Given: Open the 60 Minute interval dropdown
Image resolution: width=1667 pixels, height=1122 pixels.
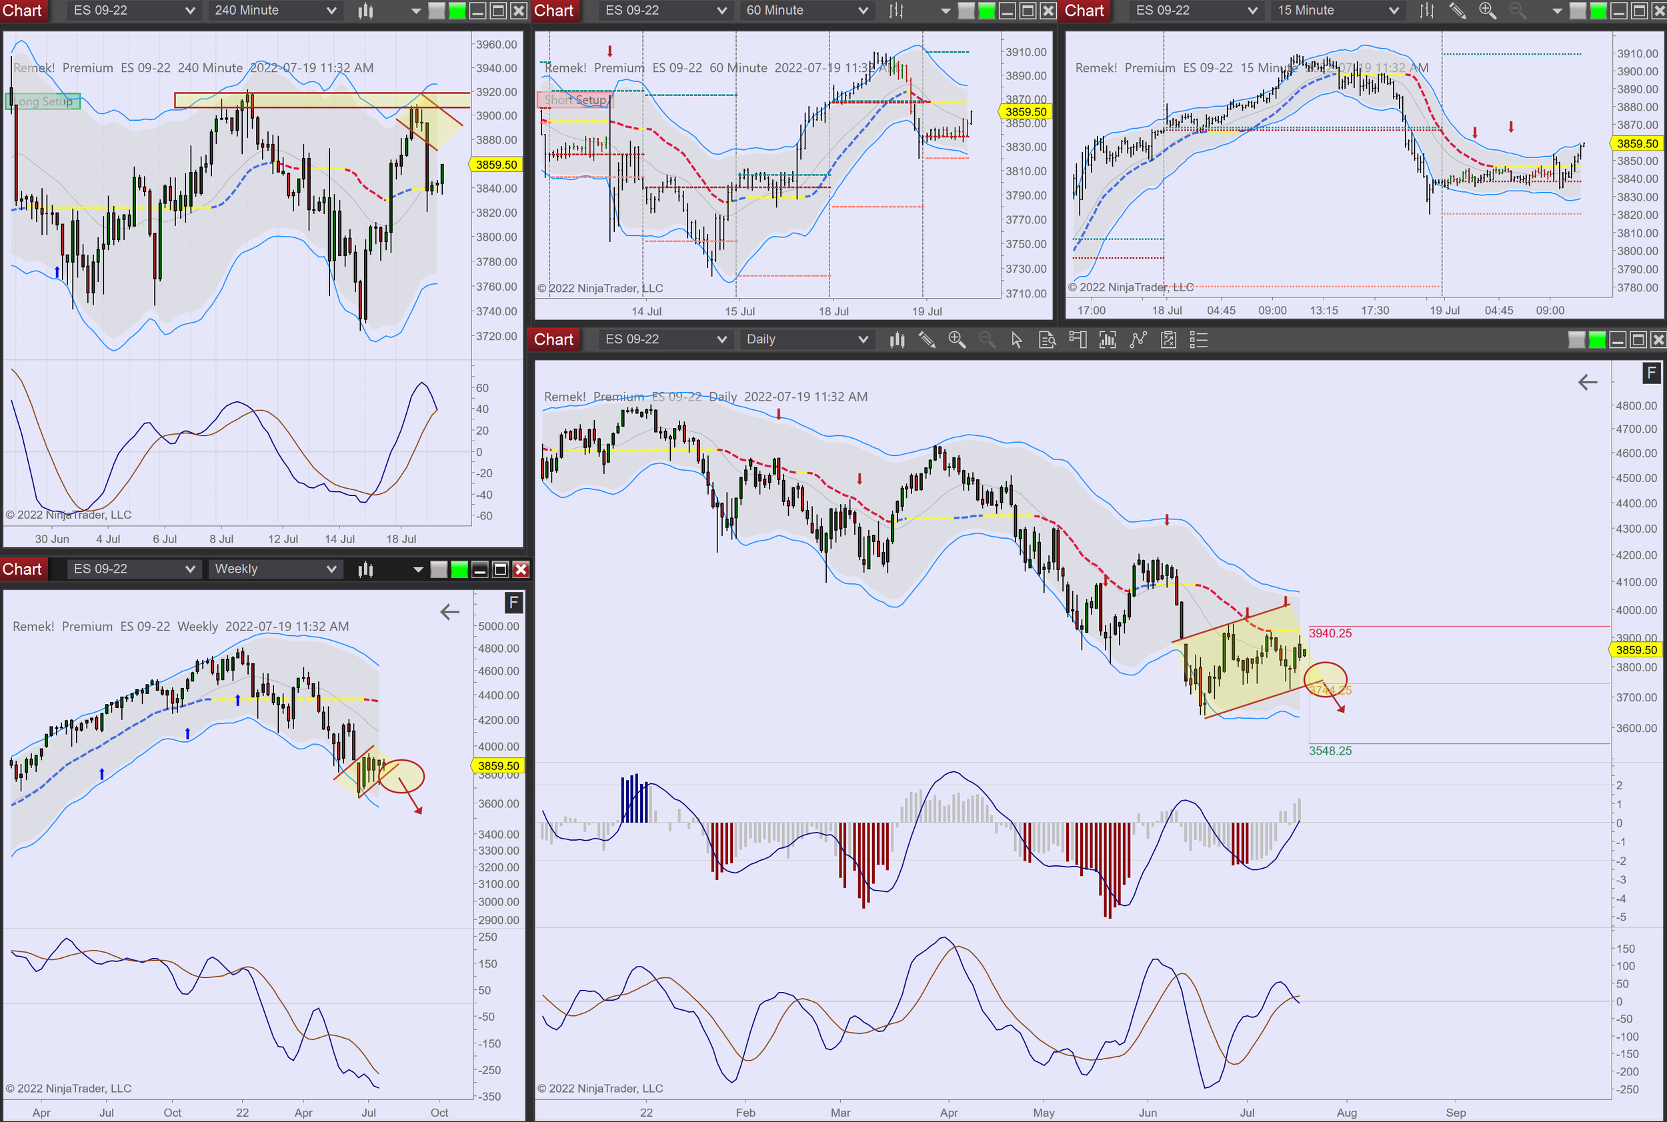Looking at the screenshot, I should point(806,11).
